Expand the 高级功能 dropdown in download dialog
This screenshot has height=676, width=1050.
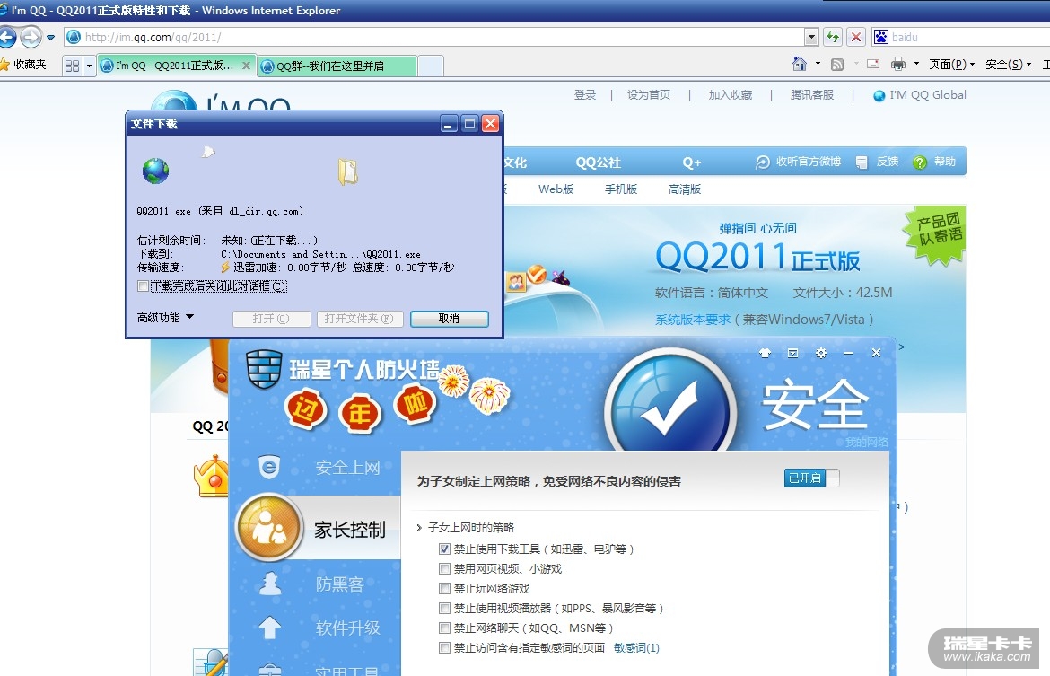click(x=165, y=318)
